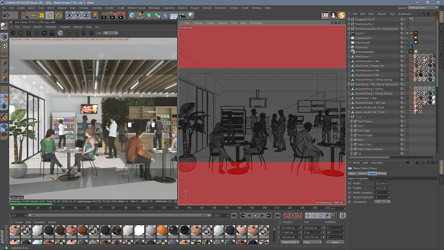This screenshot has height=250, width=444.
Task: Click Render to Picture Viewer icon
Action: 113,15
